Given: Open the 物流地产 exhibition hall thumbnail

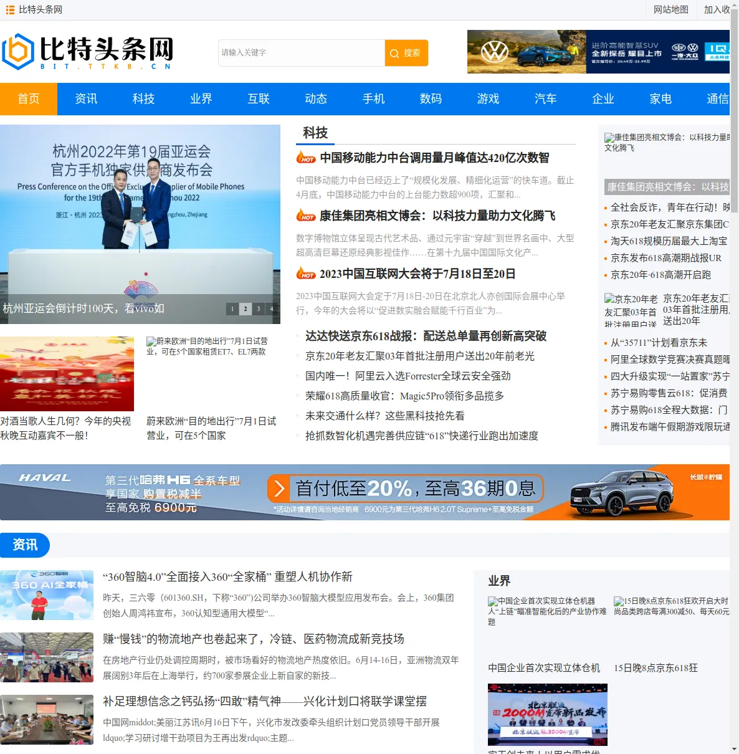Looking at the screenshot, I should 47,657.
